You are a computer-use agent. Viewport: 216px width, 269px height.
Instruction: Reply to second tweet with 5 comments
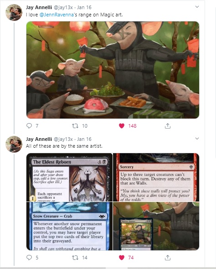29,258
